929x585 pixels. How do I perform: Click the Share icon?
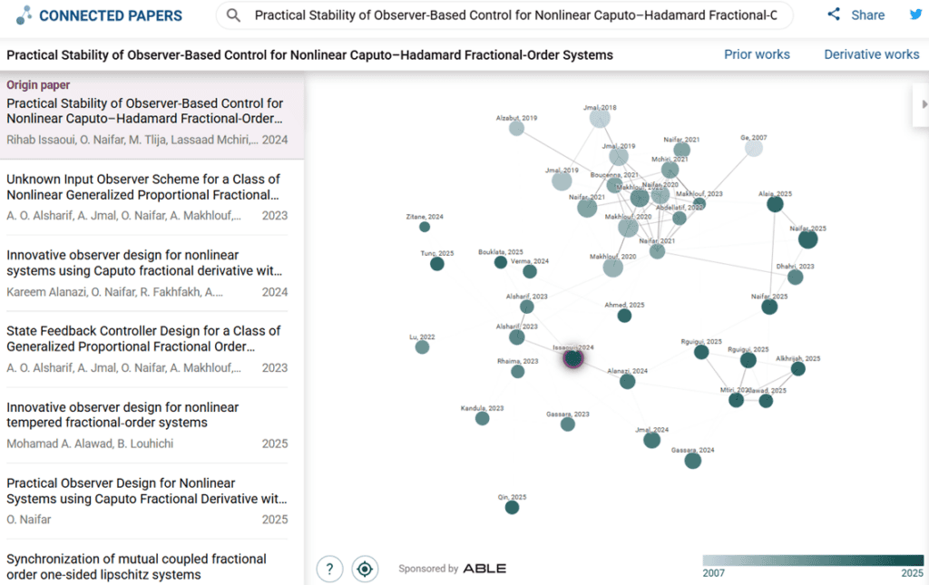pyautogui.click(x=834, y=15)
